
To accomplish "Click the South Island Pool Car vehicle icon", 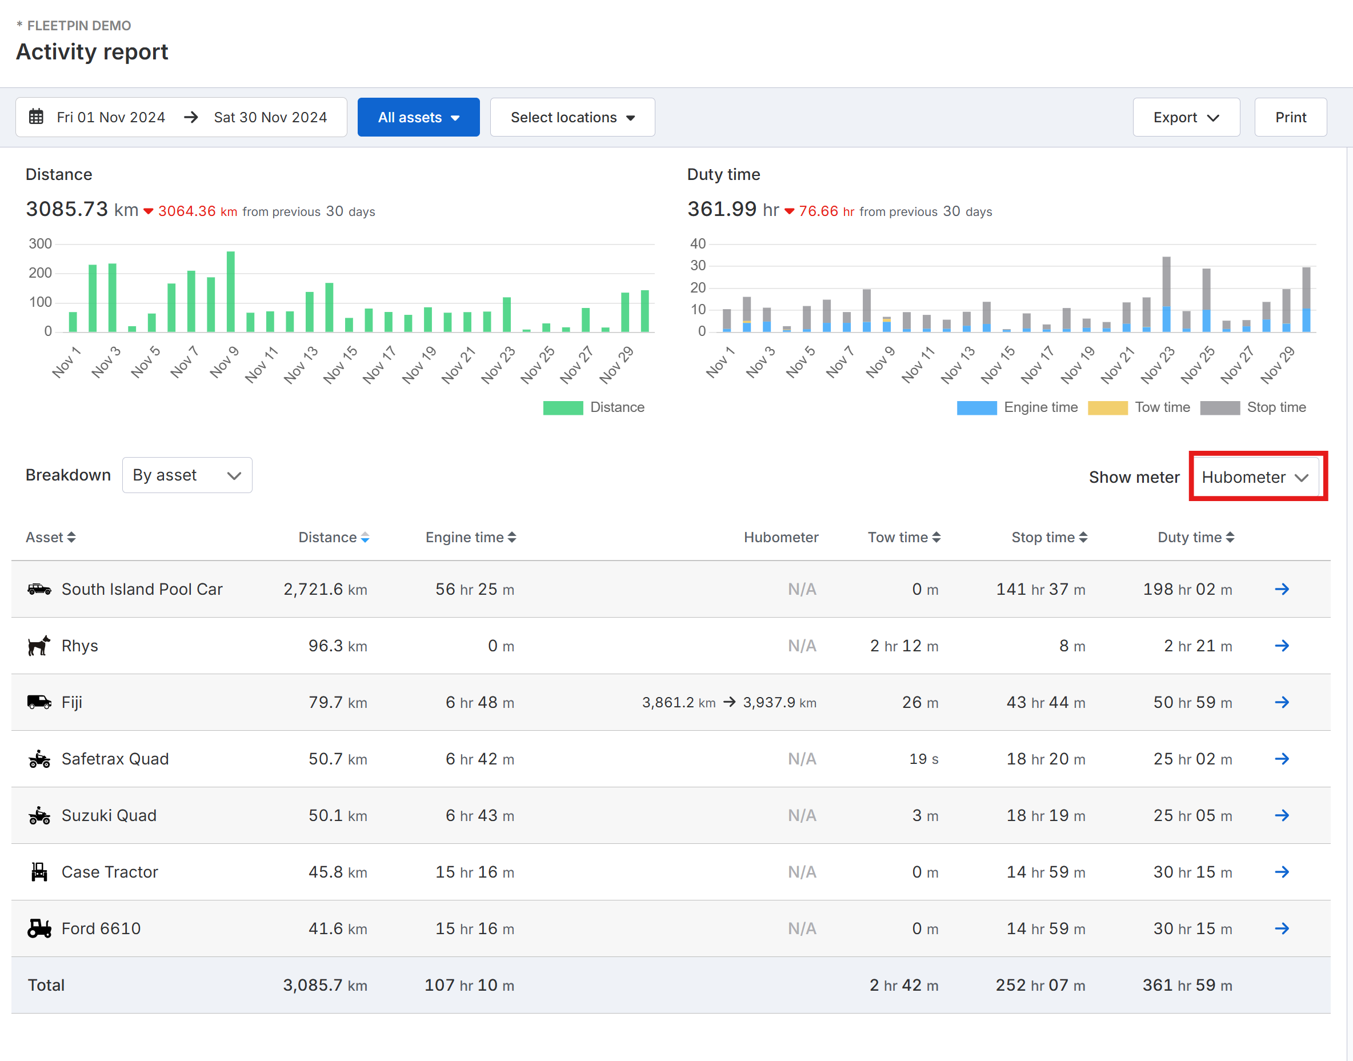I will 39,589.
